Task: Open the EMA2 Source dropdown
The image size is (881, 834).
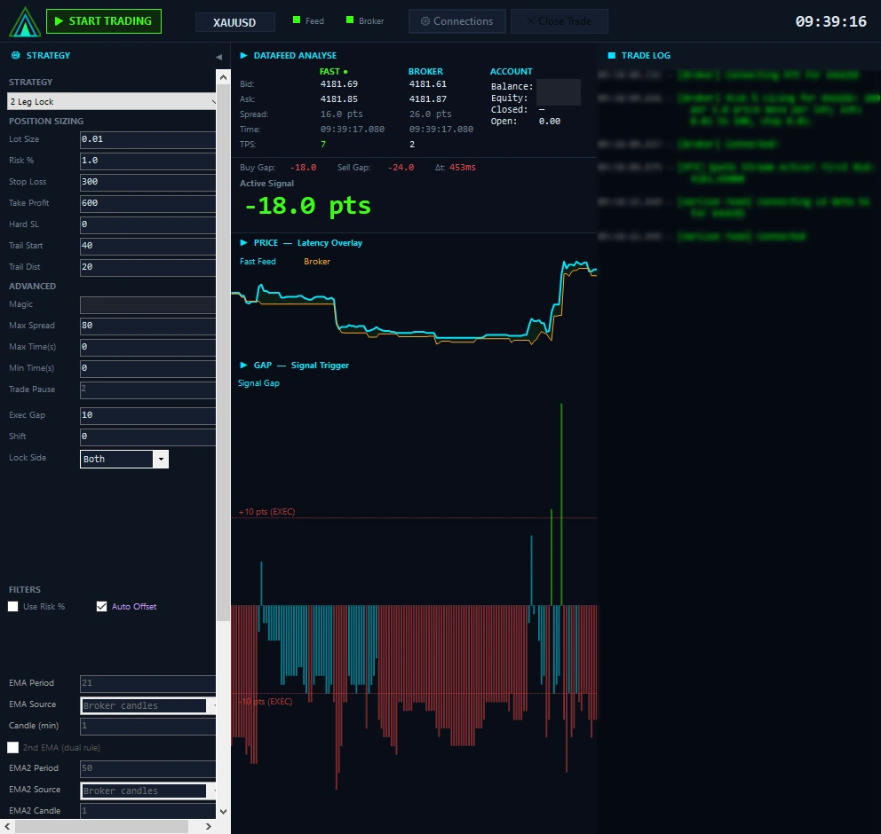Action: [x=148, y=791]
